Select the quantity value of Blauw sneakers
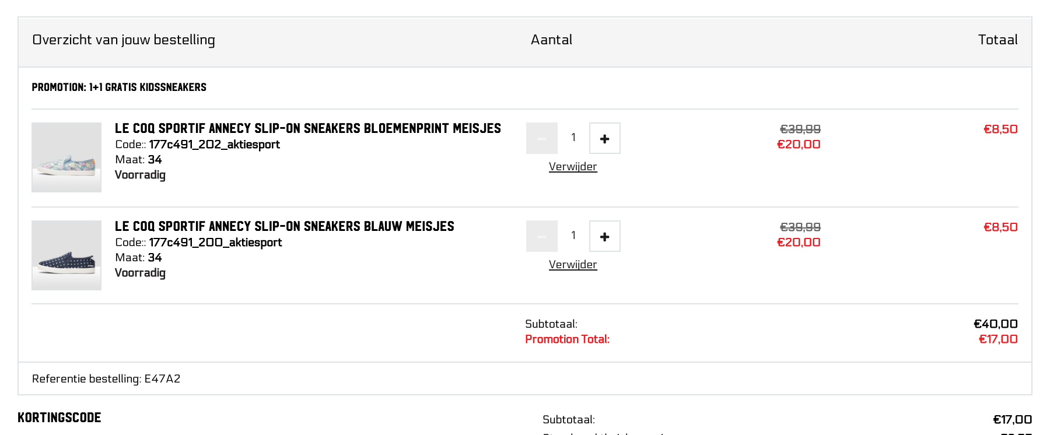The image size is (1057, 435). (x=573, y=236)
